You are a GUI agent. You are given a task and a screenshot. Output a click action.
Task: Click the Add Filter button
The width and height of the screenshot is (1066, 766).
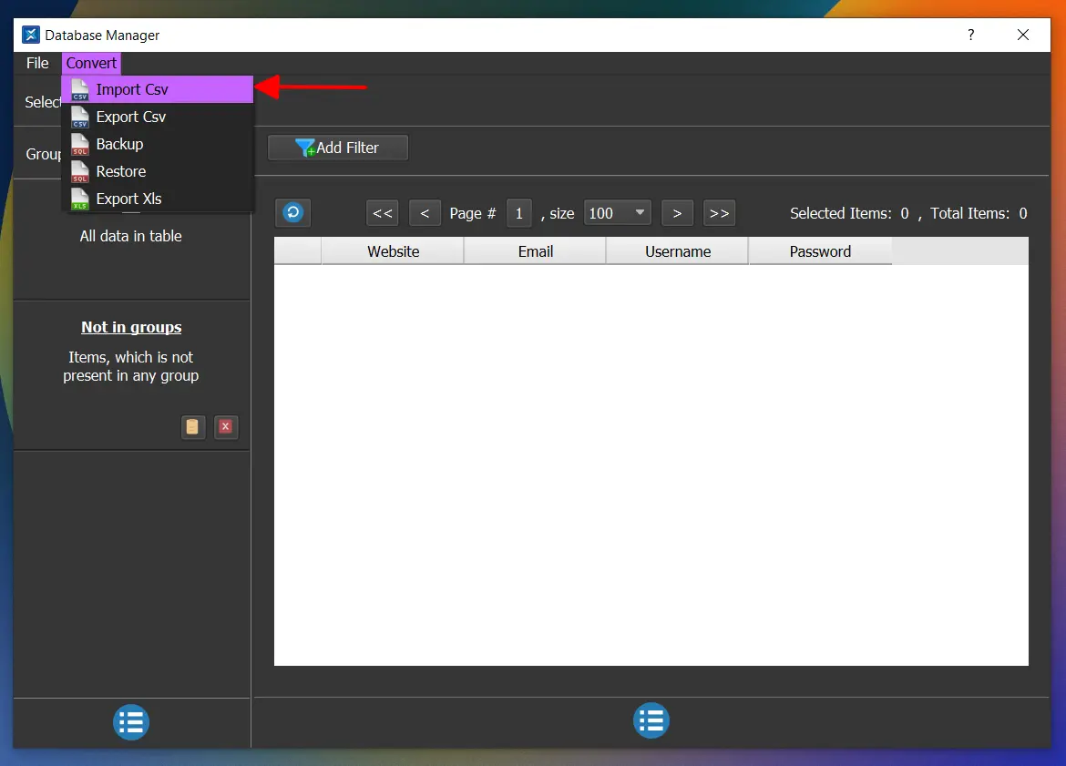click(338, 148)
